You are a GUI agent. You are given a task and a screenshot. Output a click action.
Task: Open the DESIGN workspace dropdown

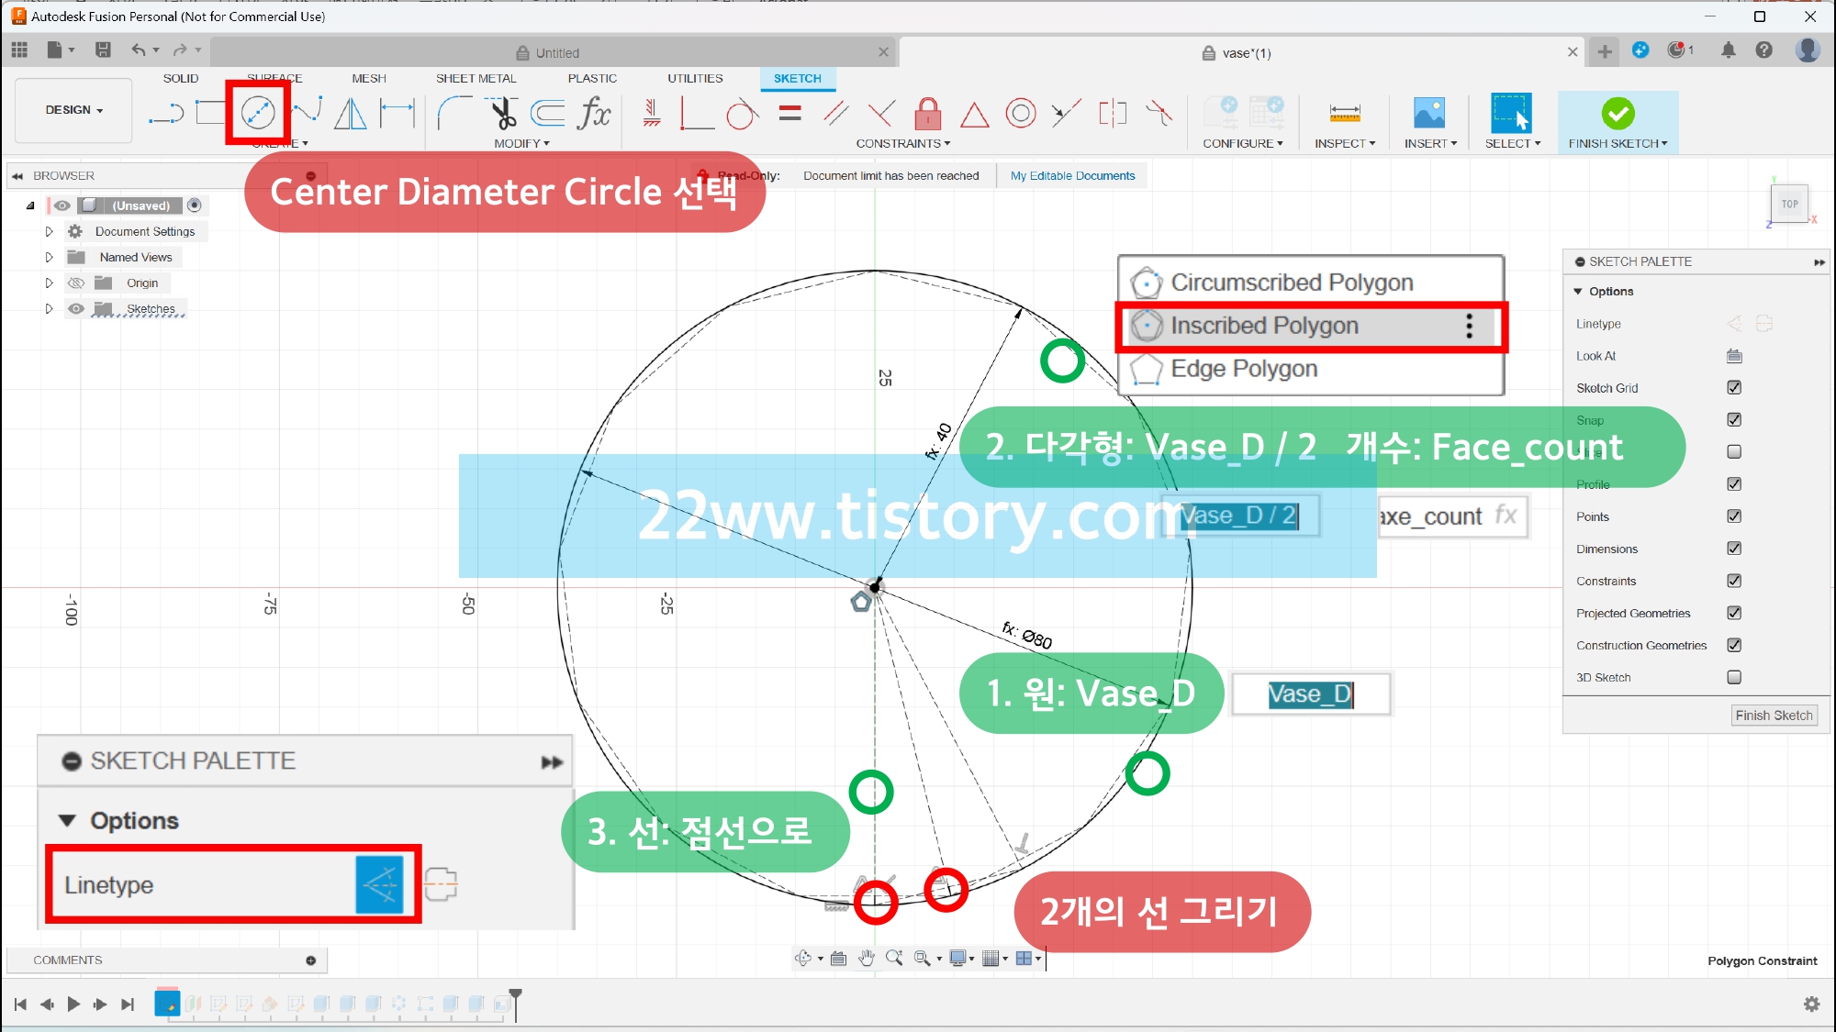73,110
